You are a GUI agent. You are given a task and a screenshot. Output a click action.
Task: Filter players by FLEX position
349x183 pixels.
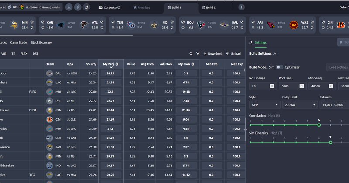pyautogui.click(x=24, y=54)
